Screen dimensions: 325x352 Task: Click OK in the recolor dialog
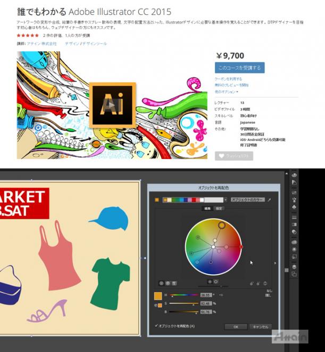click(236, 326)
